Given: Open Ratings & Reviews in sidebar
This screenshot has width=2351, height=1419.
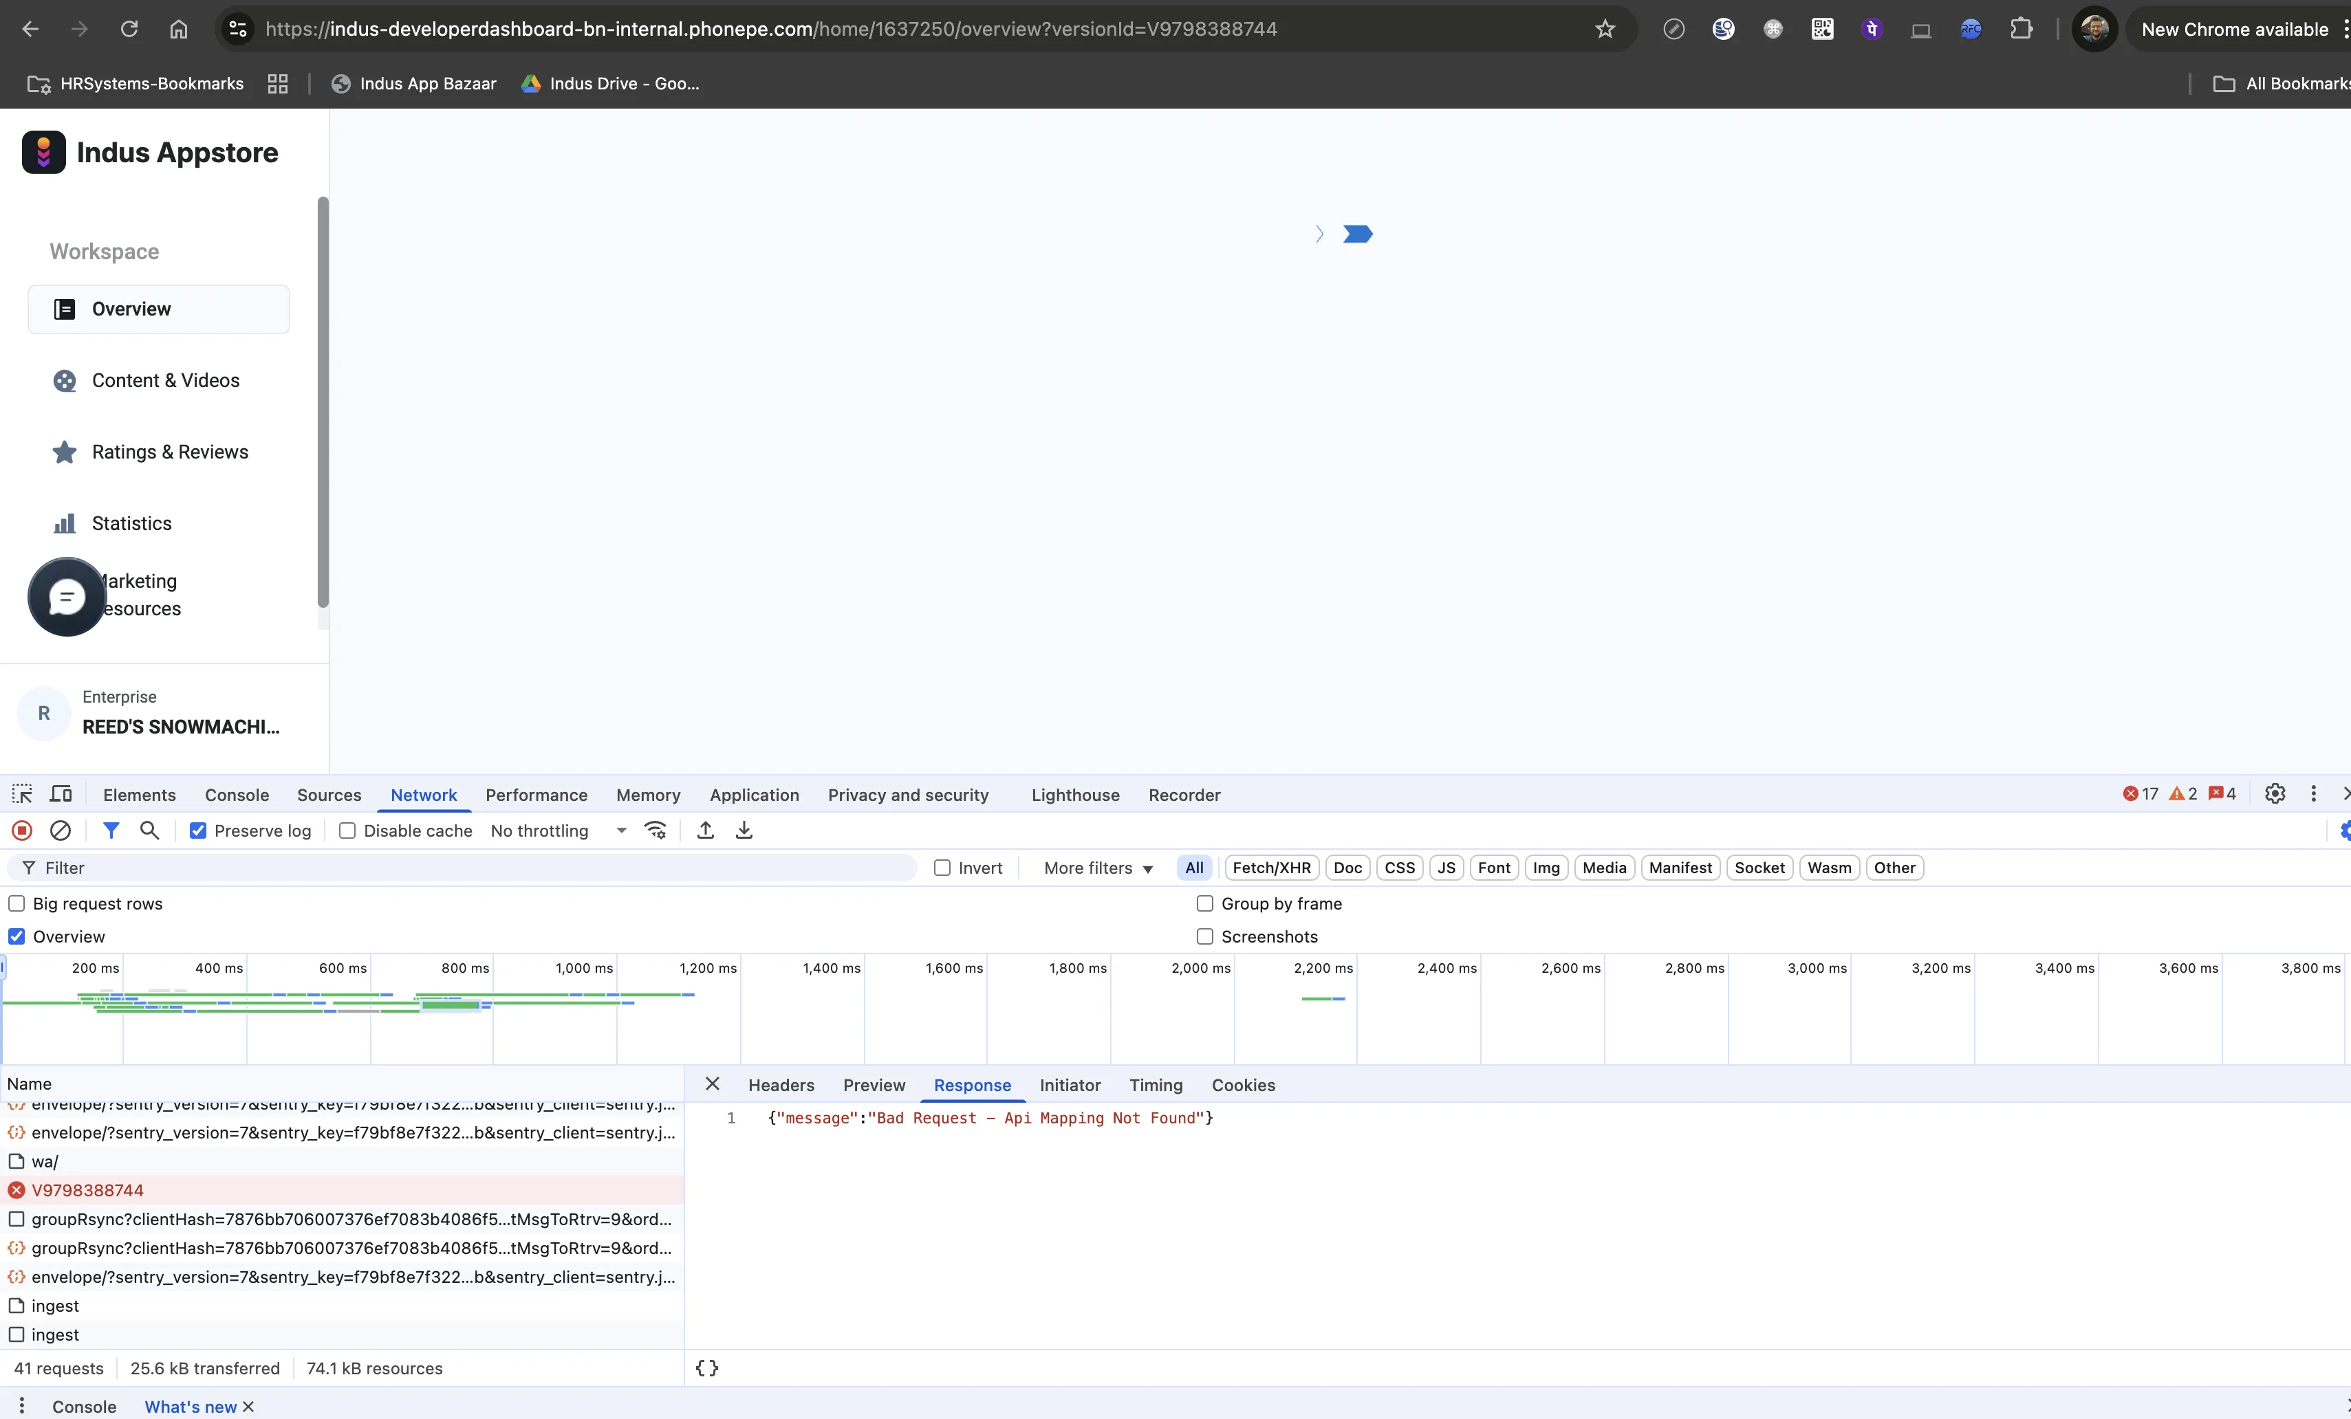Looking at the screenshot, I should coord(158,452).
